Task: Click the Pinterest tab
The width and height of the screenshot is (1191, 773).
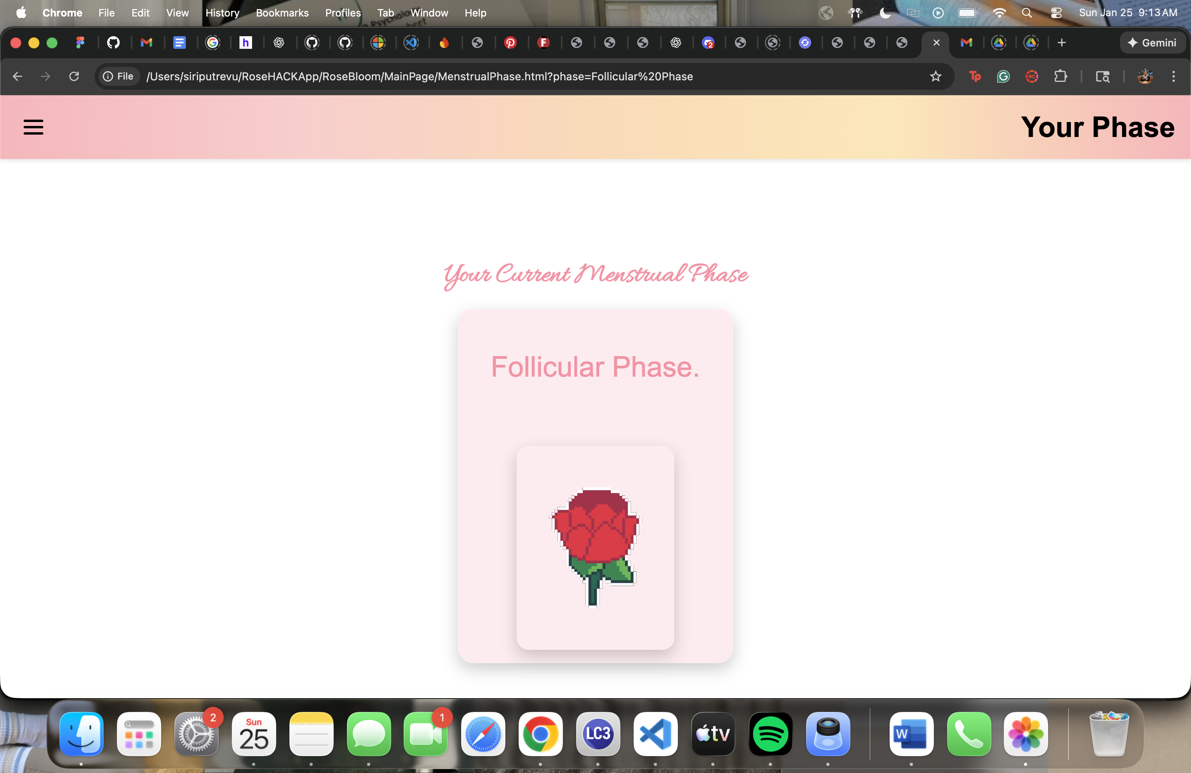Action: point(510,43)
